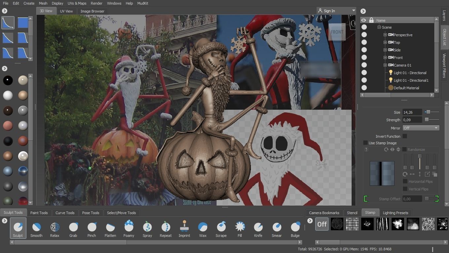The image size is (449, 253).
Task: Collapse the Scene tree node
Action: coord(379,27)
